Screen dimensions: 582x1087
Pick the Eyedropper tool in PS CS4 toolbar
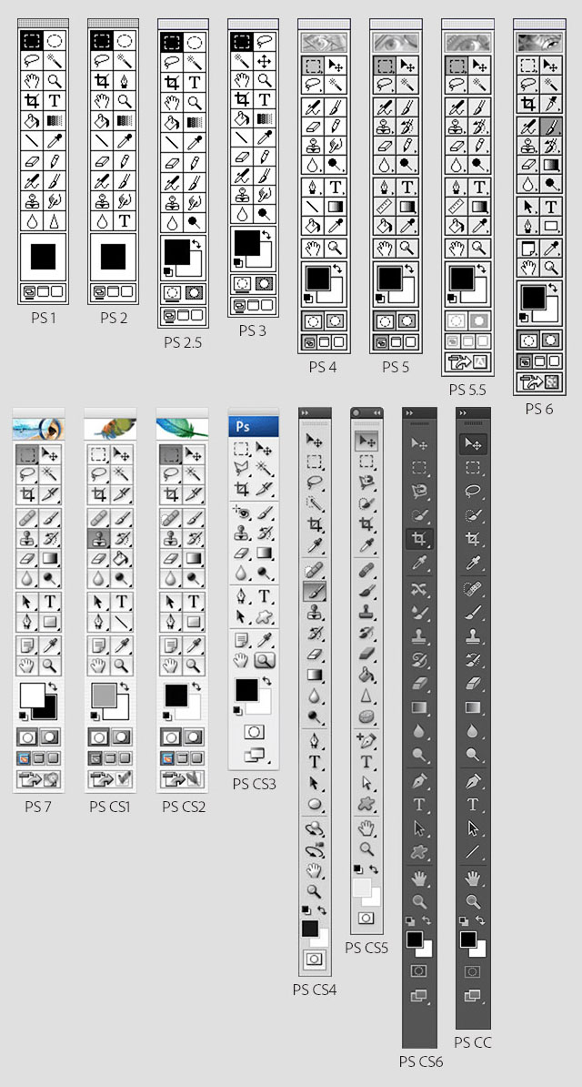pos(315,548)
